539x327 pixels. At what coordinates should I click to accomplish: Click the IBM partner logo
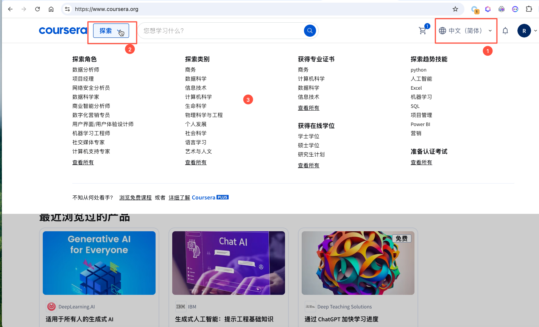(181, 307)
